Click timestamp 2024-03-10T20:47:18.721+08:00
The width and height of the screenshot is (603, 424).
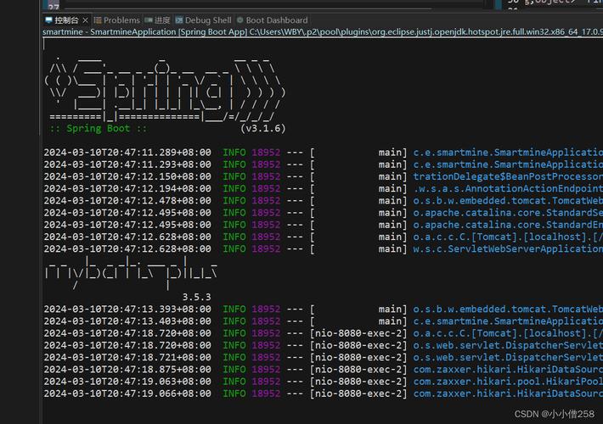[x=127, y=357]
